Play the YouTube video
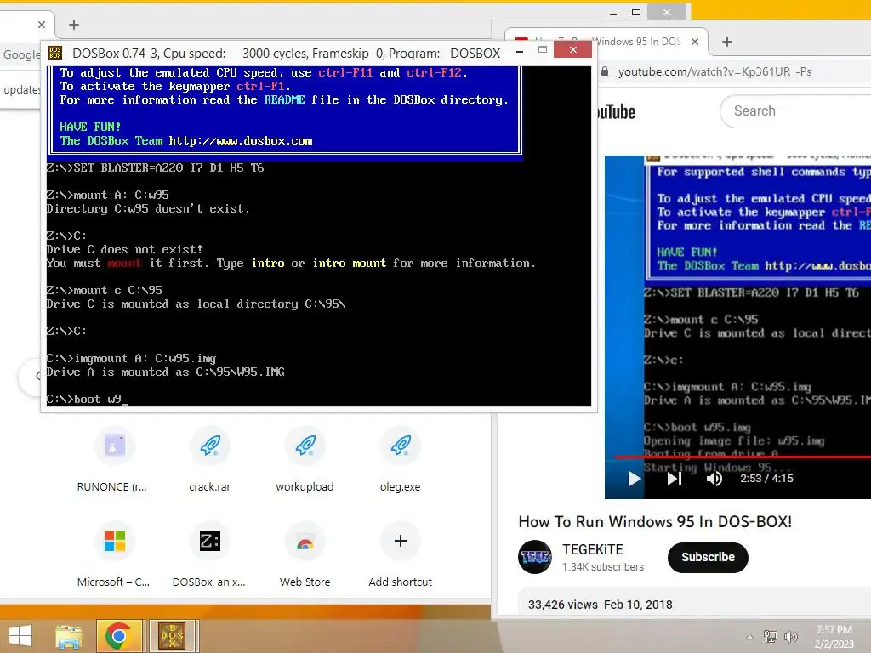This screenshot has height=653, width=871. click(x=634, y=479)
